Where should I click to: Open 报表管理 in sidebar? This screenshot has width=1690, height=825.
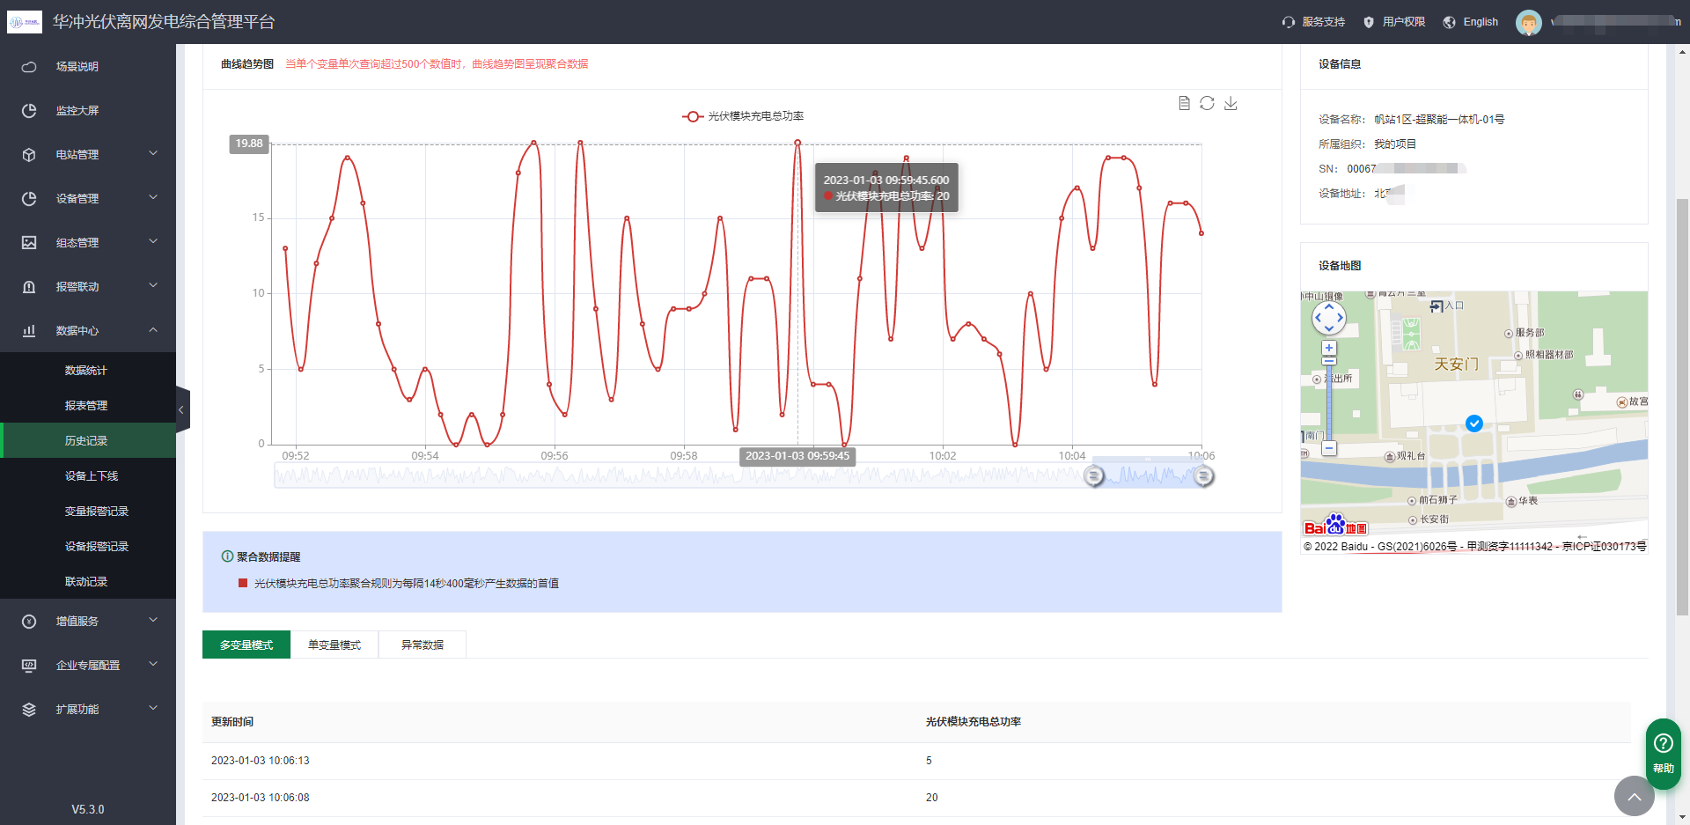[86, 405]
